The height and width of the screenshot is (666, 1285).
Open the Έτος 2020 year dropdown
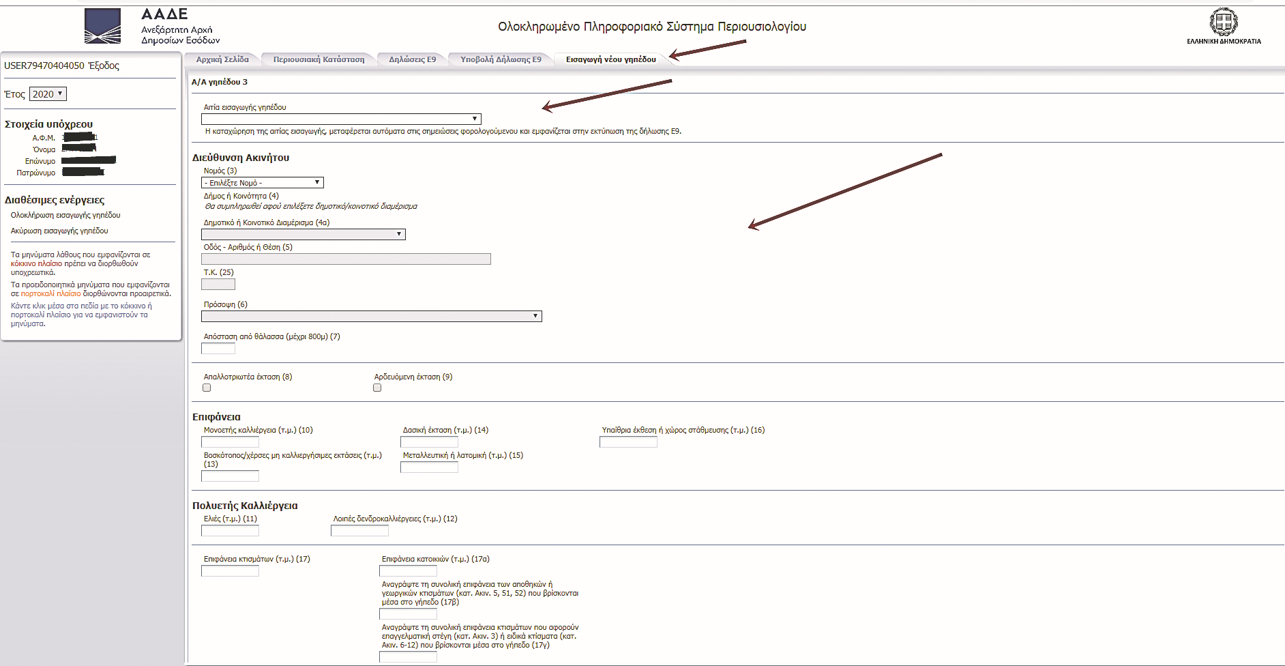48,94
